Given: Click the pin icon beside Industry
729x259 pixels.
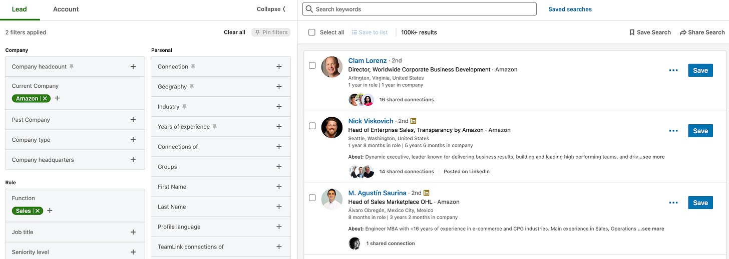Looking at the screenshot, I should click(184, 106).
